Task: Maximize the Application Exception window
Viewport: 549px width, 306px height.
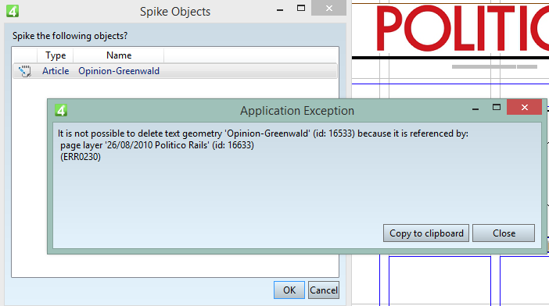Action: click(497, 107)
